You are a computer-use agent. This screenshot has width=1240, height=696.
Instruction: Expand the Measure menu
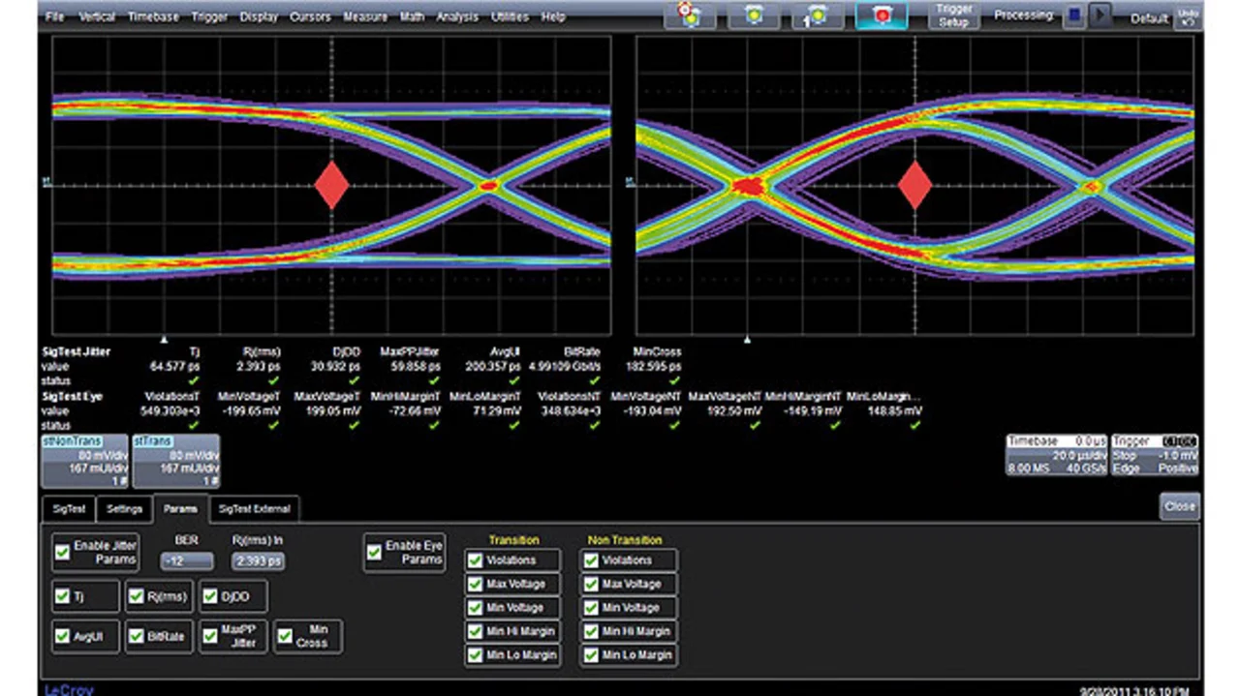(x=364, y=16)
